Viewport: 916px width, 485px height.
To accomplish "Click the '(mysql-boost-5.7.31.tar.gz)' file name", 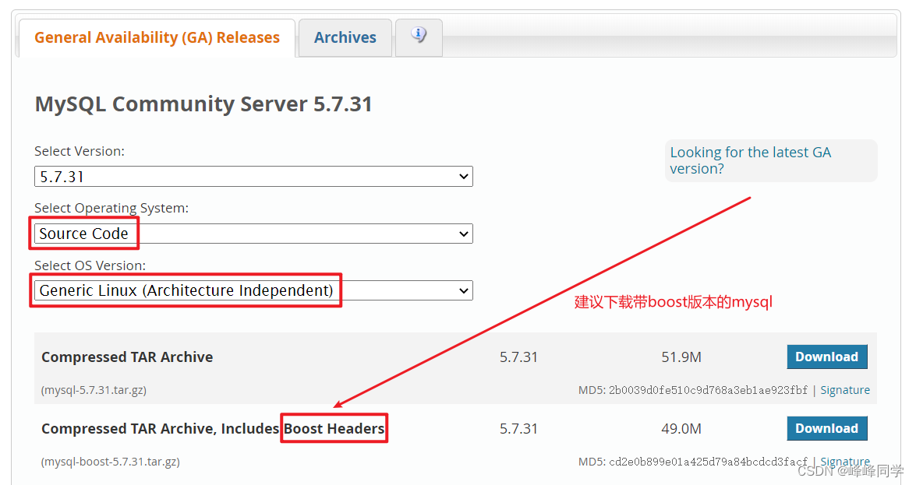I will 111,462.
